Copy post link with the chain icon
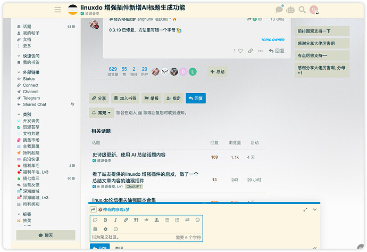 click(x=251, y=51)
